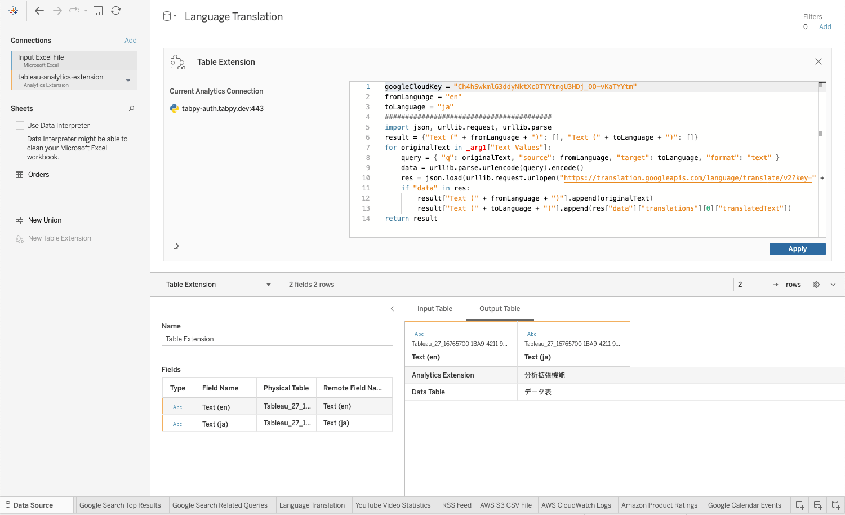Select the Text (en) output column header
Viewport: 845px width, 515px height.
click(461, 344)
